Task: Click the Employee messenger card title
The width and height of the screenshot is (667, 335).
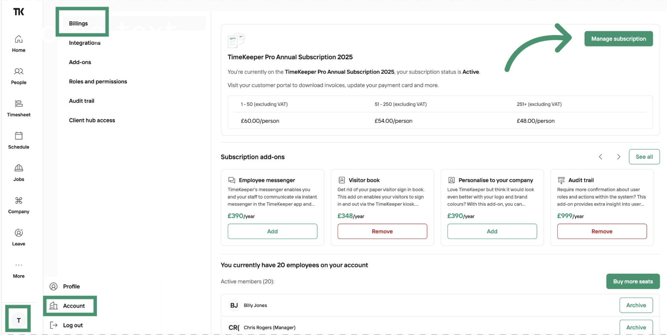Action: coord(267,180)
